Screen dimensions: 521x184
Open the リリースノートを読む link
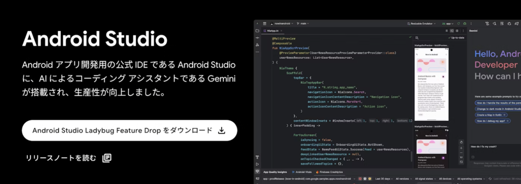(x=61, y=158)
